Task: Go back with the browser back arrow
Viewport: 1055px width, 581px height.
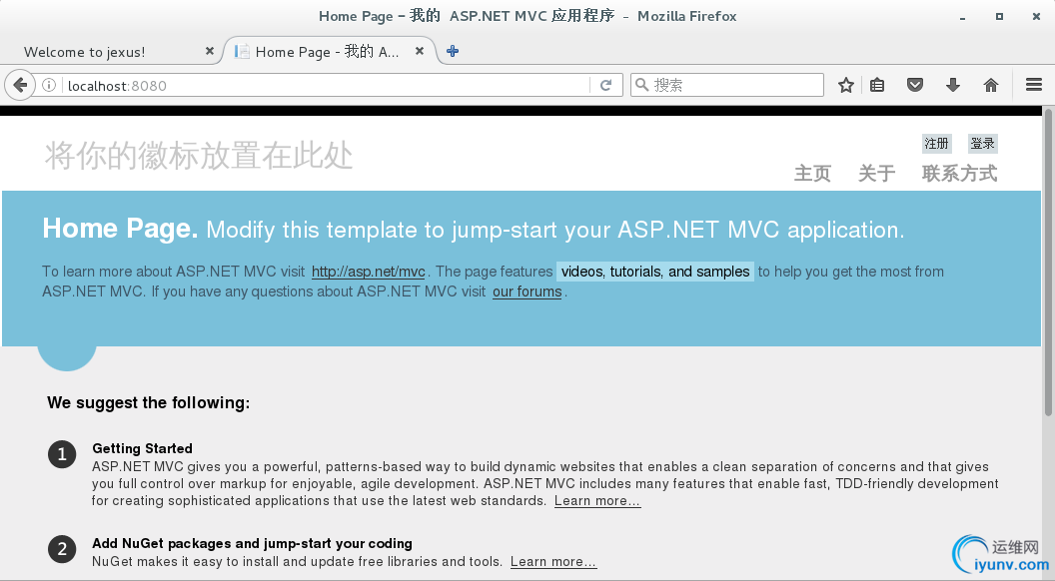Action: click(20, 86)
